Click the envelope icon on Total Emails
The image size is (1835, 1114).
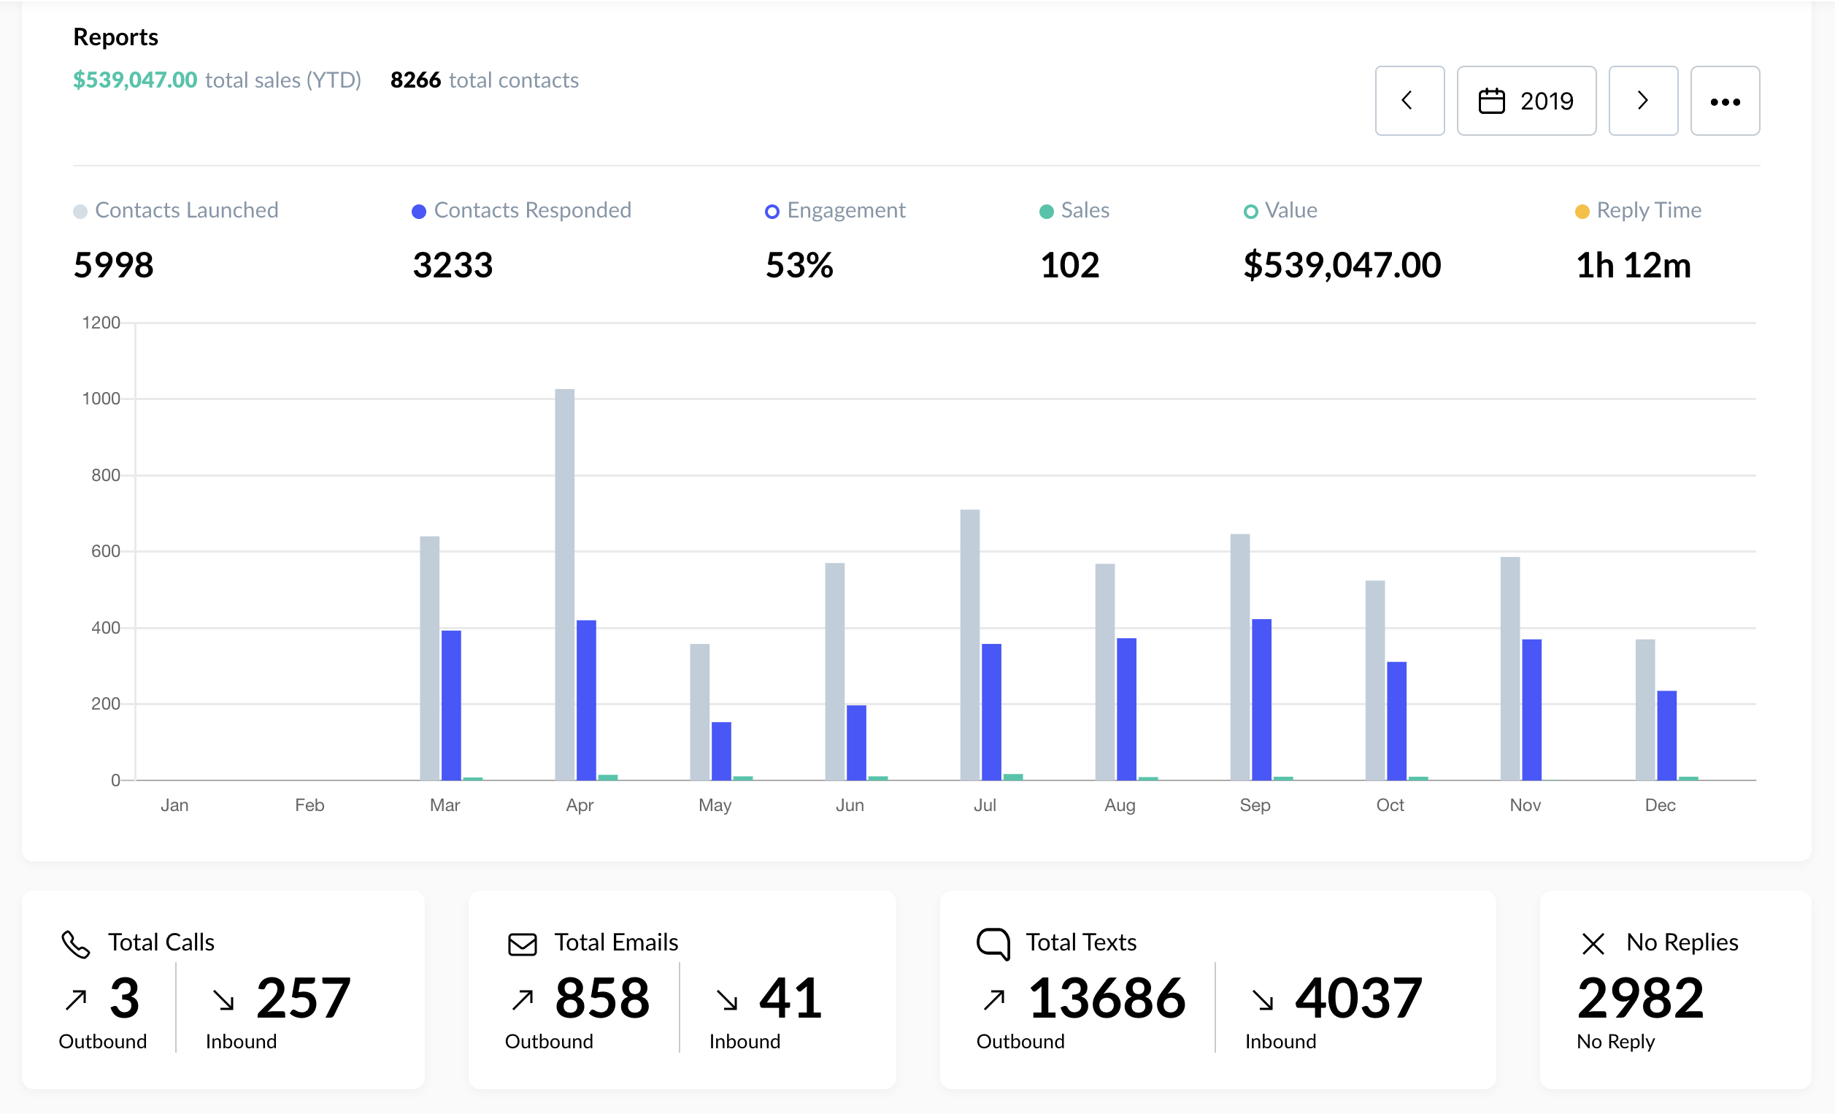point(522,944)
